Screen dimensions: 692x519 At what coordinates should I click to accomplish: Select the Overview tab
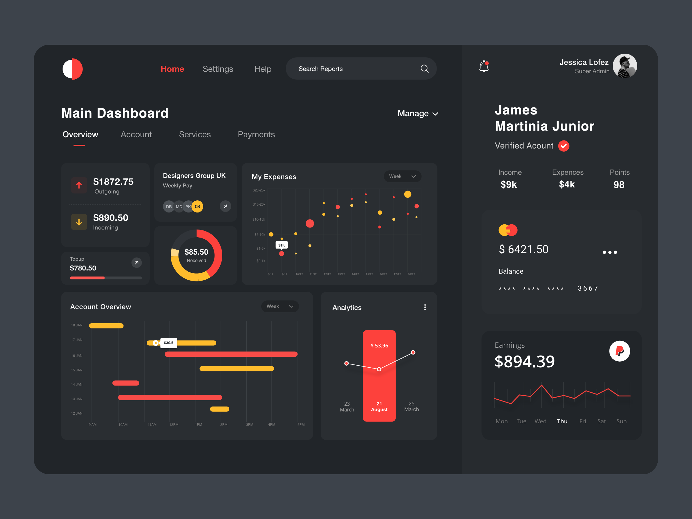[x=81, y=134]
